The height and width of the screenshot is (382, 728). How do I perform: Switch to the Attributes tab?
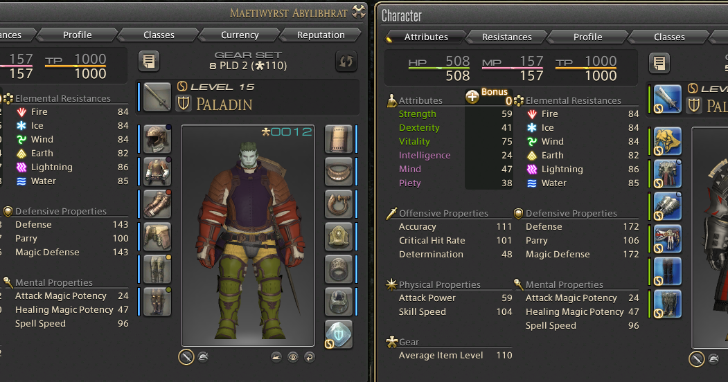click(426, 37)
